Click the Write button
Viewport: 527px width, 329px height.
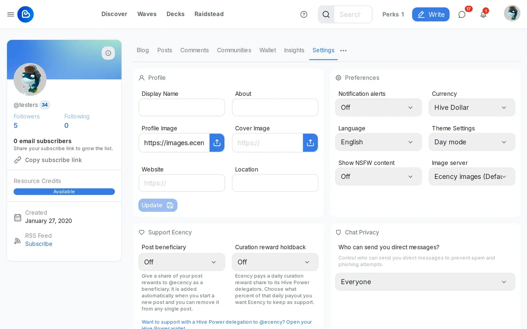[x=430, y=14]
